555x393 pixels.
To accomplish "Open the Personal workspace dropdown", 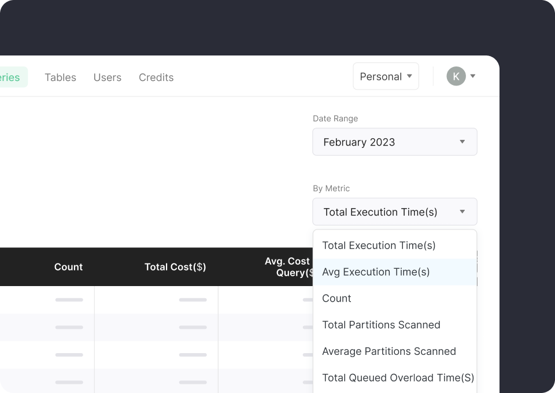I will click(x=386, y=76).
